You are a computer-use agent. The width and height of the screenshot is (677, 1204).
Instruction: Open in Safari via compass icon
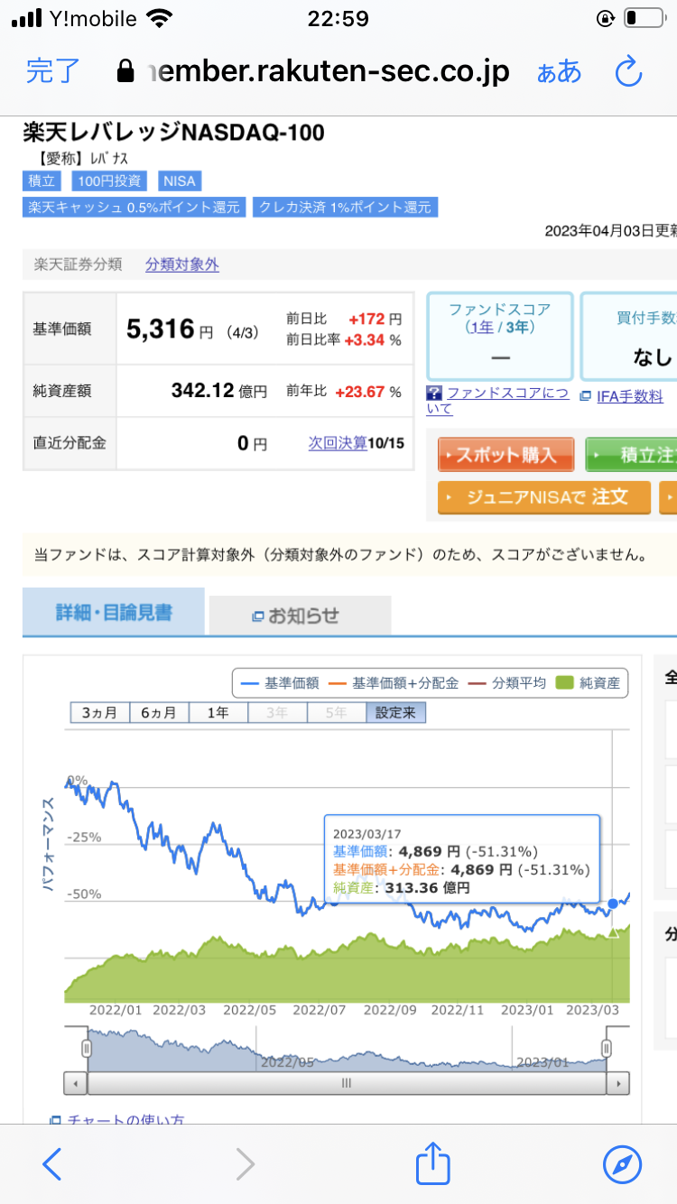click(622, 1165)
